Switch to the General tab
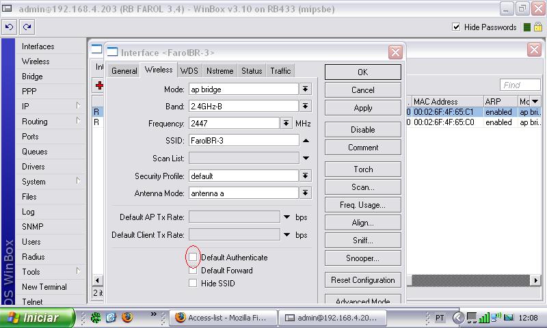 point(124,71)
